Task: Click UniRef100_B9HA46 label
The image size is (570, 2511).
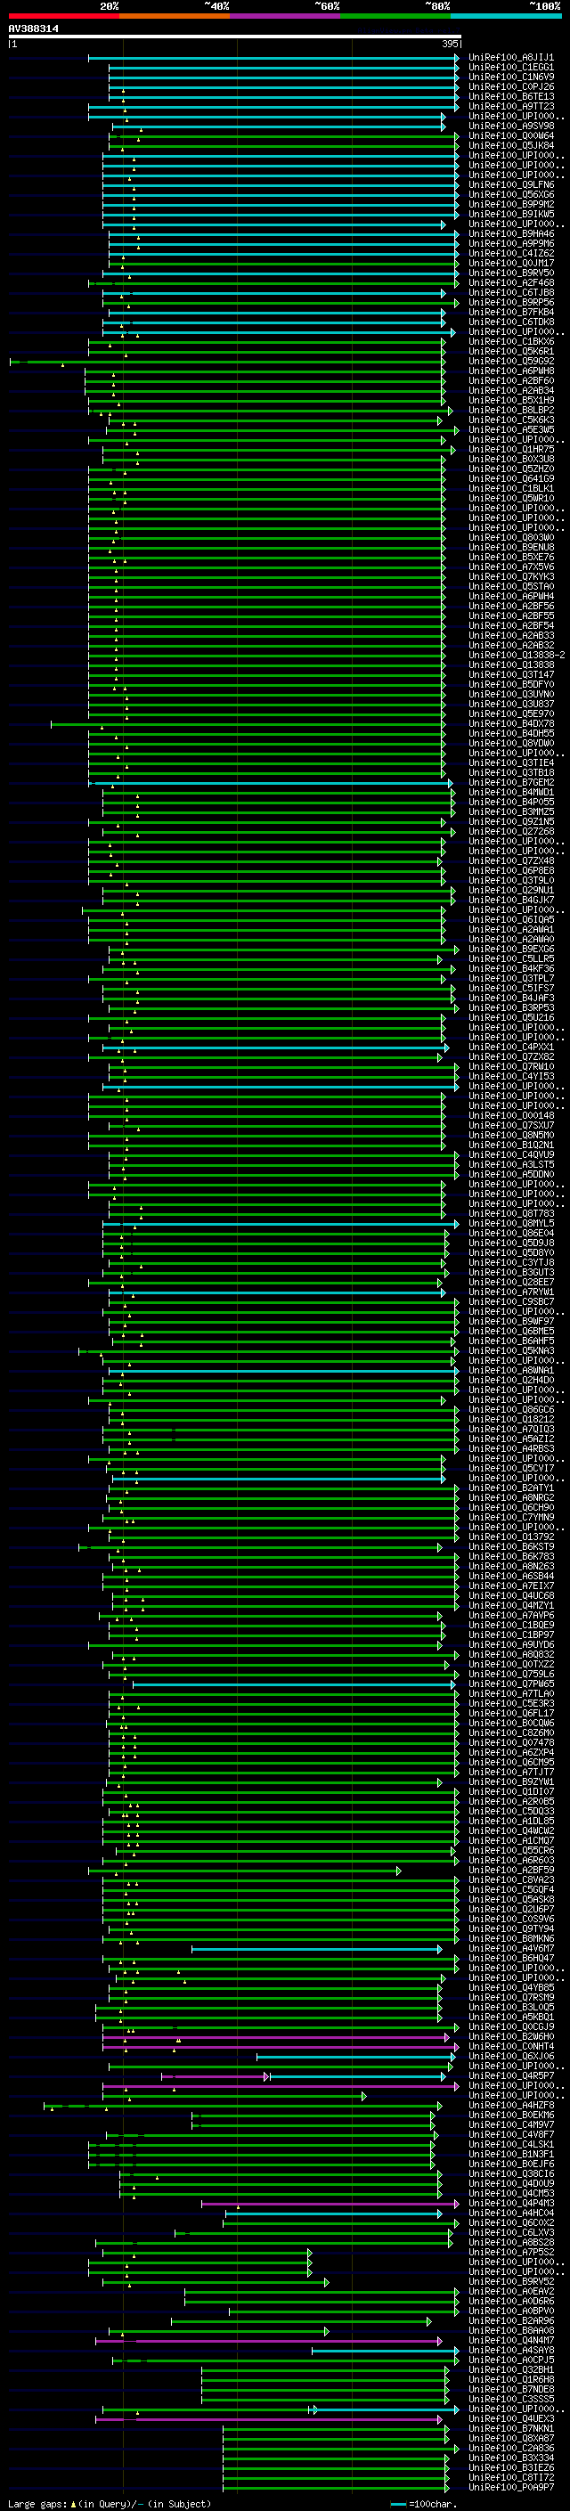Action: [x=510, y=234]
